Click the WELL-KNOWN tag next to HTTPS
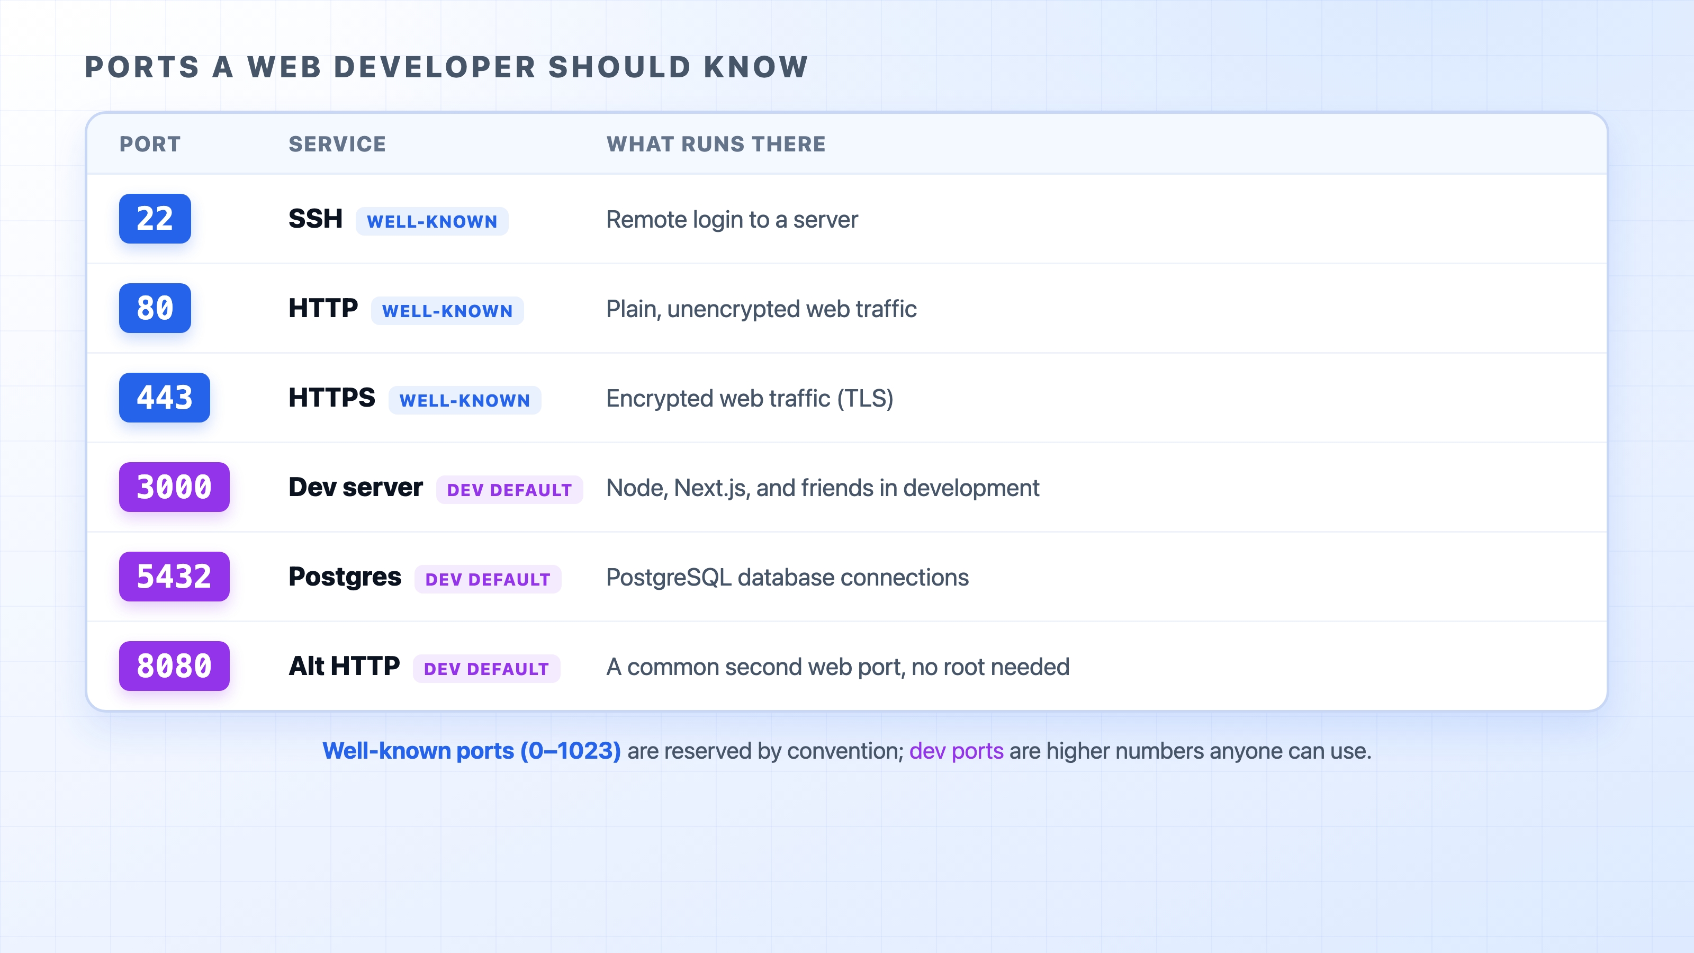Screen dimensions: 1694x953 [465, 401]
